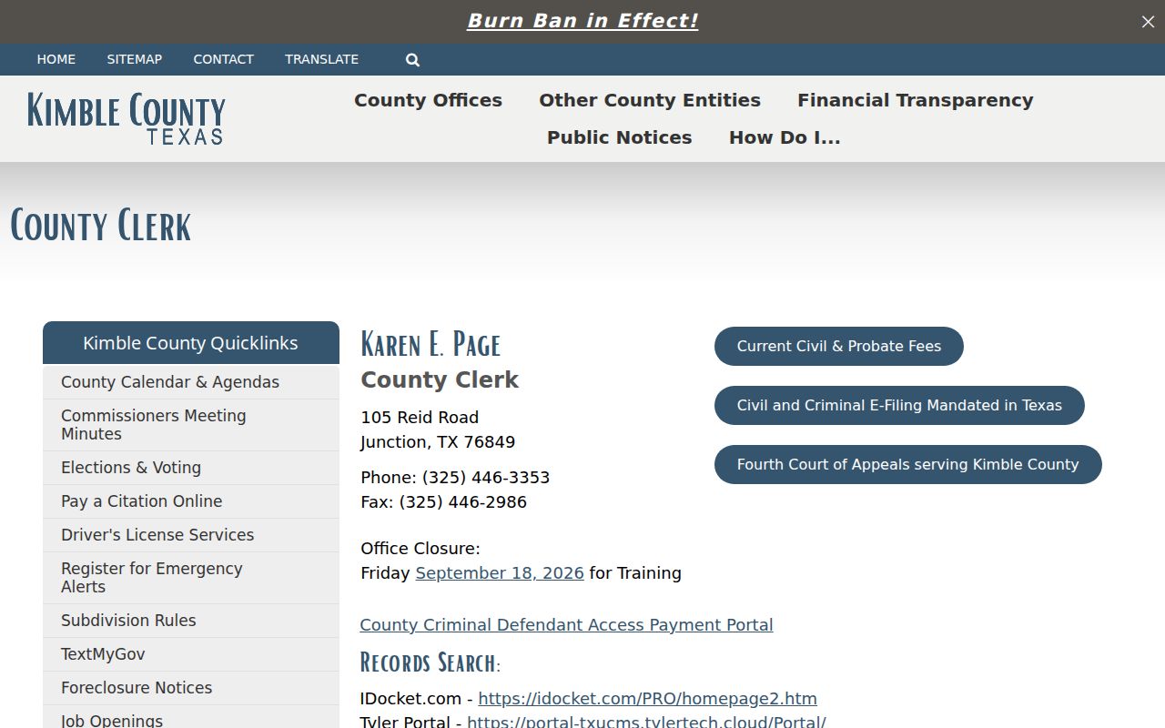Click the County Clerk page title
The image size is (1165, 728).
click(100, 226)
